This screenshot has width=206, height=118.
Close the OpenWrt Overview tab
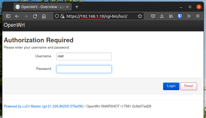(67, 7)
